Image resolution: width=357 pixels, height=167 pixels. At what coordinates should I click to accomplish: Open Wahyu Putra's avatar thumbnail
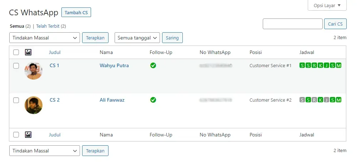pyautogui.click(x=34, y=71)
